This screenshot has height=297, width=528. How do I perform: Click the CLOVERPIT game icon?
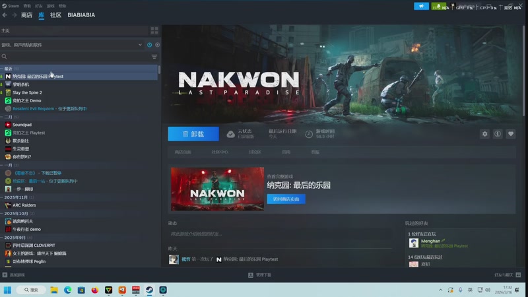point(8,245)
